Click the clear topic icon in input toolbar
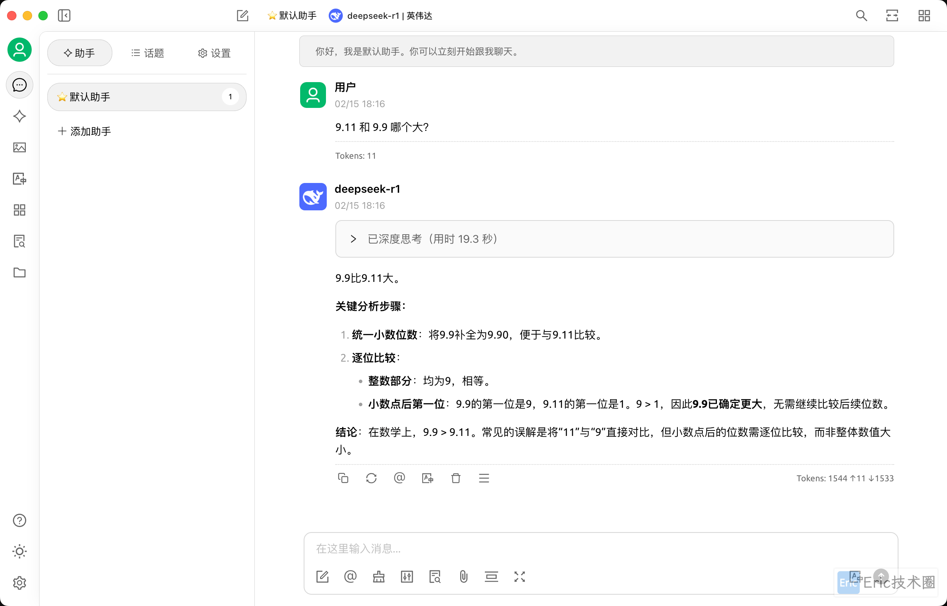This screenshot has width=947, height=606. pos(379,577)
